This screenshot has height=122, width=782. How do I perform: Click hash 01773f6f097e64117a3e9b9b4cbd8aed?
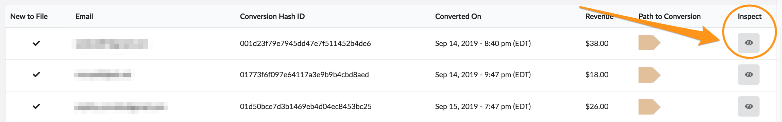click(x=304, y=75)
